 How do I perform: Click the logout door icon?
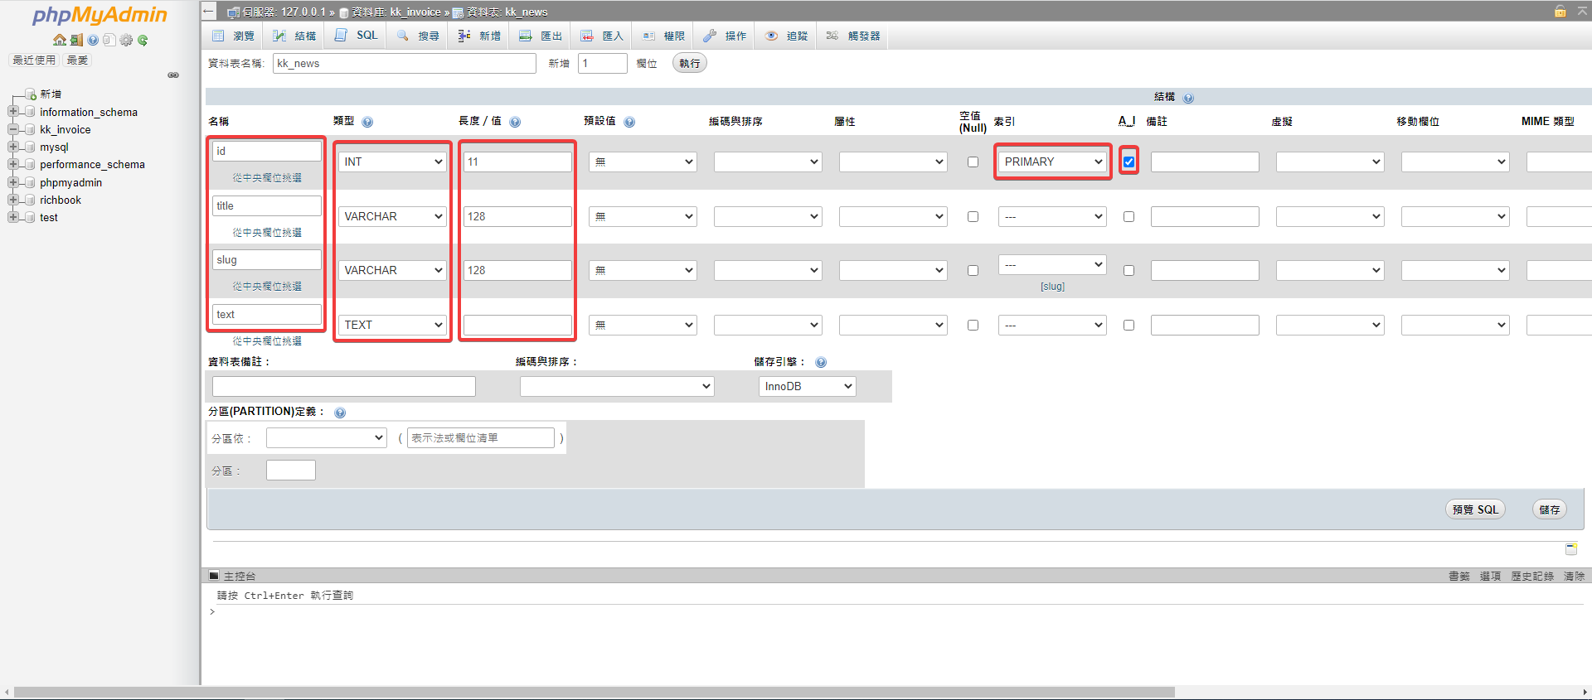[x=76, y=40]
